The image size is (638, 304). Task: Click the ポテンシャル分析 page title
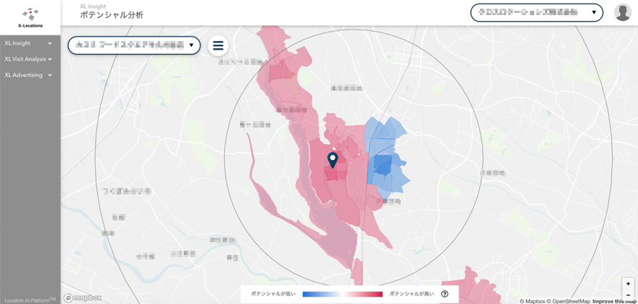click(x=112, y=15)
